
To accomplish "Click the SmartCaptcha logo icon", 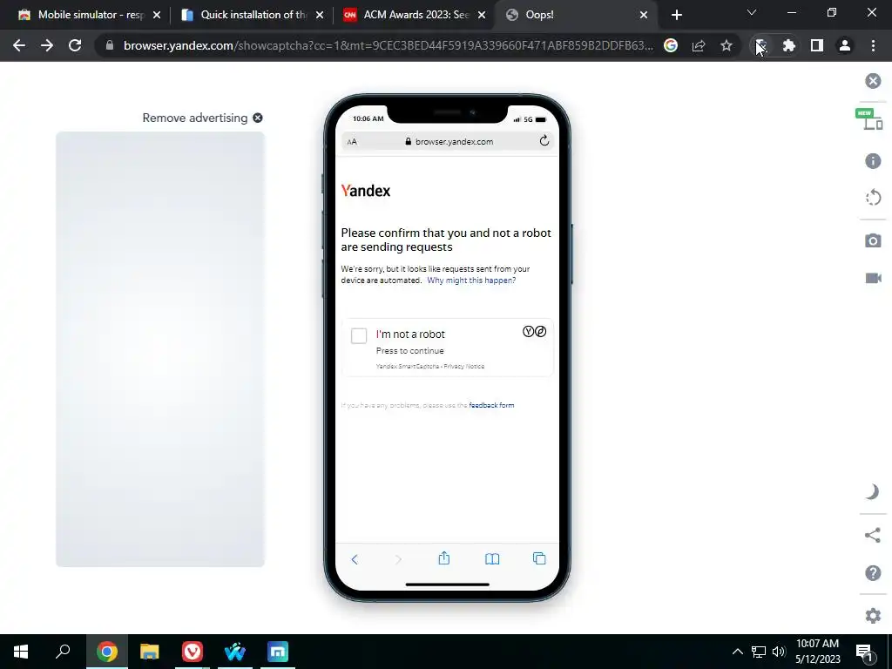I will point(534,332).
